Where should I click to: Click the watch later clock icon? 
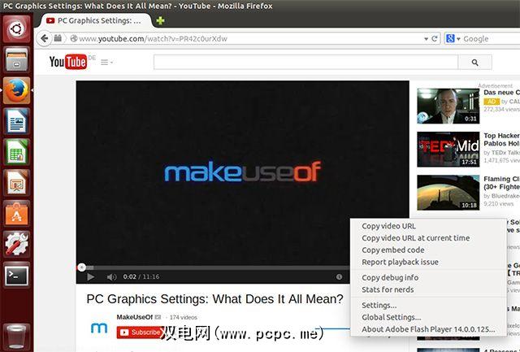339,276
